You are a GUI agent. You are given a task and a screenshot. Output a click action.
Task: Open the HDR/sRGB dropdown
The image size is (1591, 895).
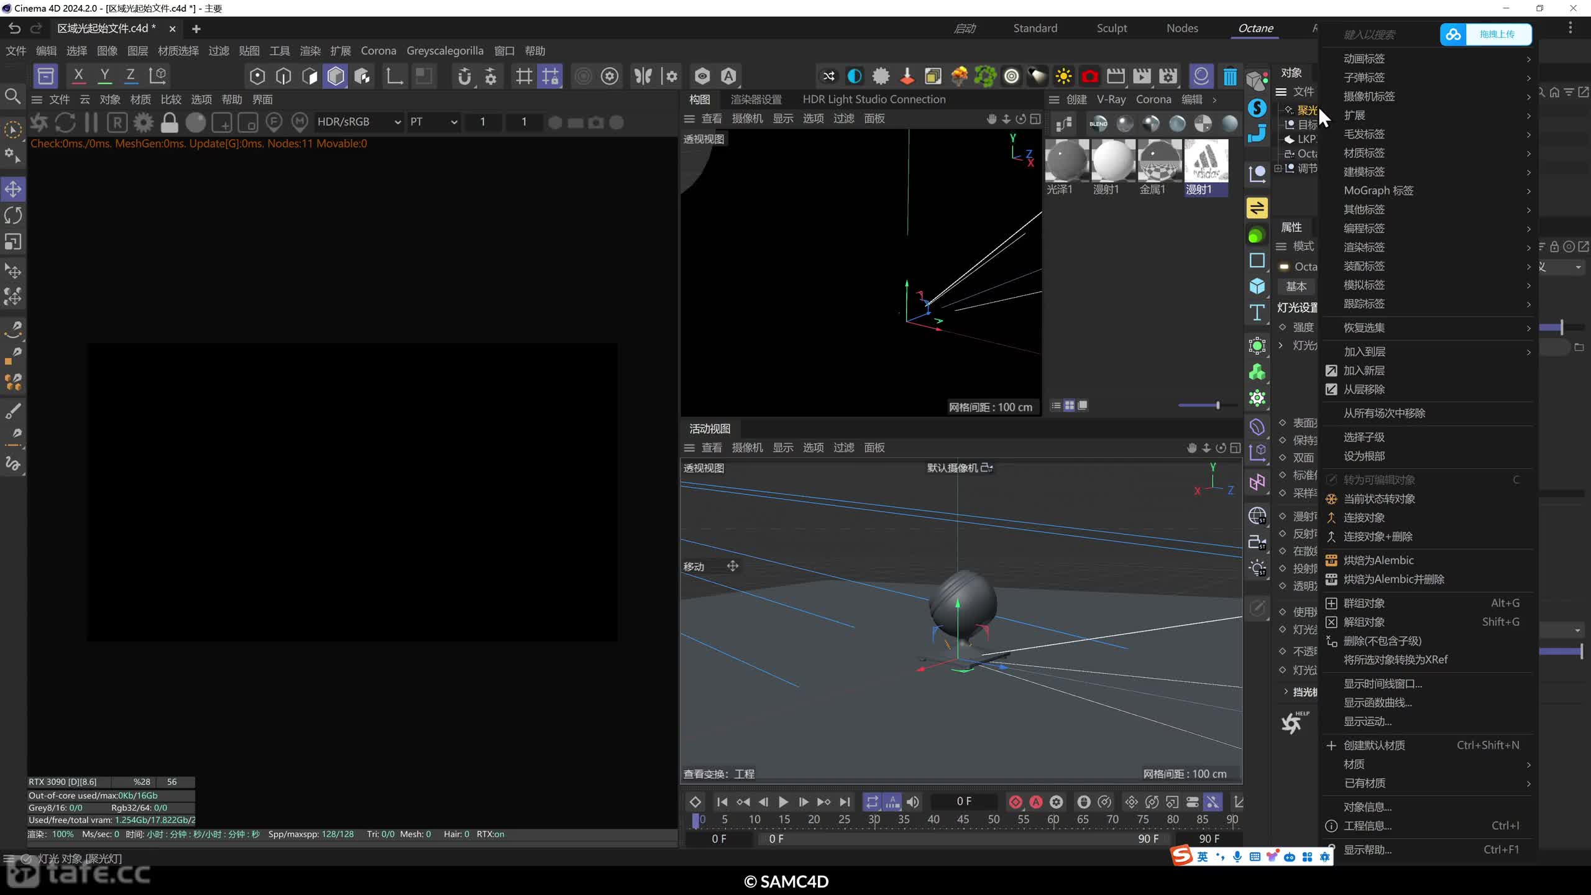pos(359,122)
